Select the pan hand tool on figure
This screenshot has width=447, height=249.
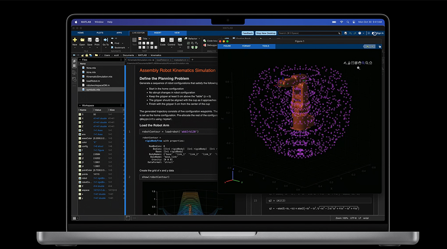point(359,63)
